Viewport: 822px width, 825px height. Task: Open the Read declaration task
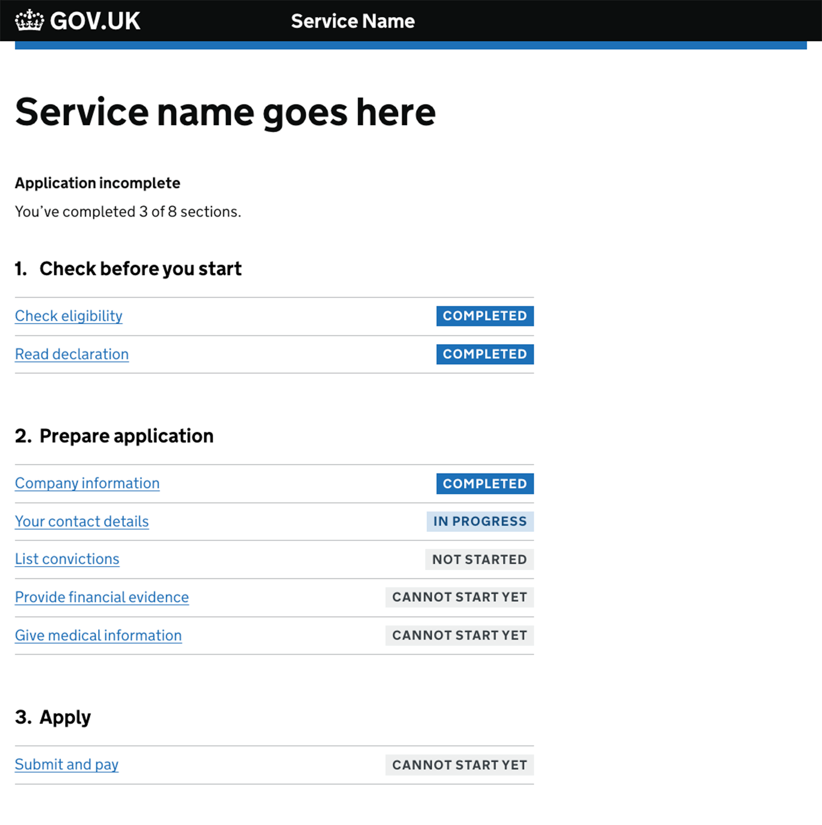[x=72, y=354]
